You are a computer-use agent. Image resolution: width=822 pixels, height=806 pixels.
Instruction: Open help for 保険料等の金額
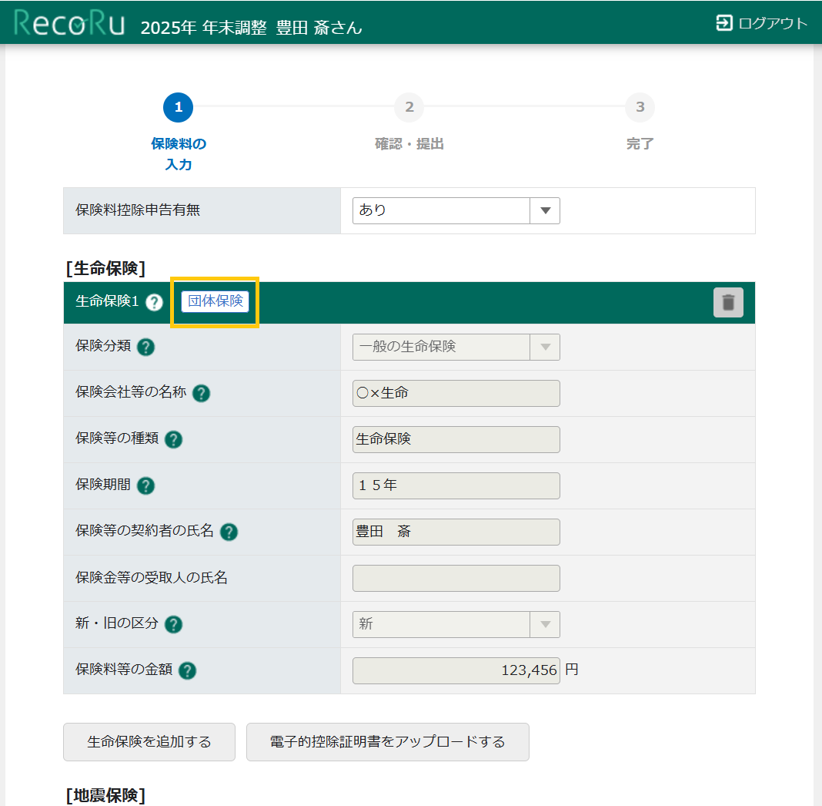pos(187,671)
